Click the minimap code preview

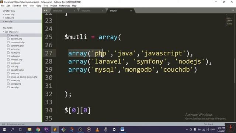[229, 20]
